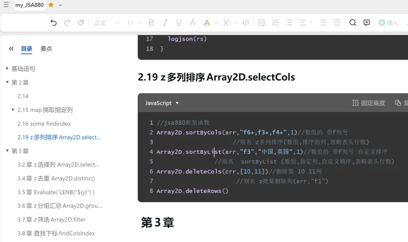Viewport: 408px width, 242px height.
Task: Click the //jsa880框架函数 comment line
Action: [x=183, y=123]
